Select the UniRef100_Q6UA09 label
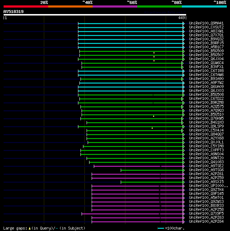230x231 pixels. [206, 86]
